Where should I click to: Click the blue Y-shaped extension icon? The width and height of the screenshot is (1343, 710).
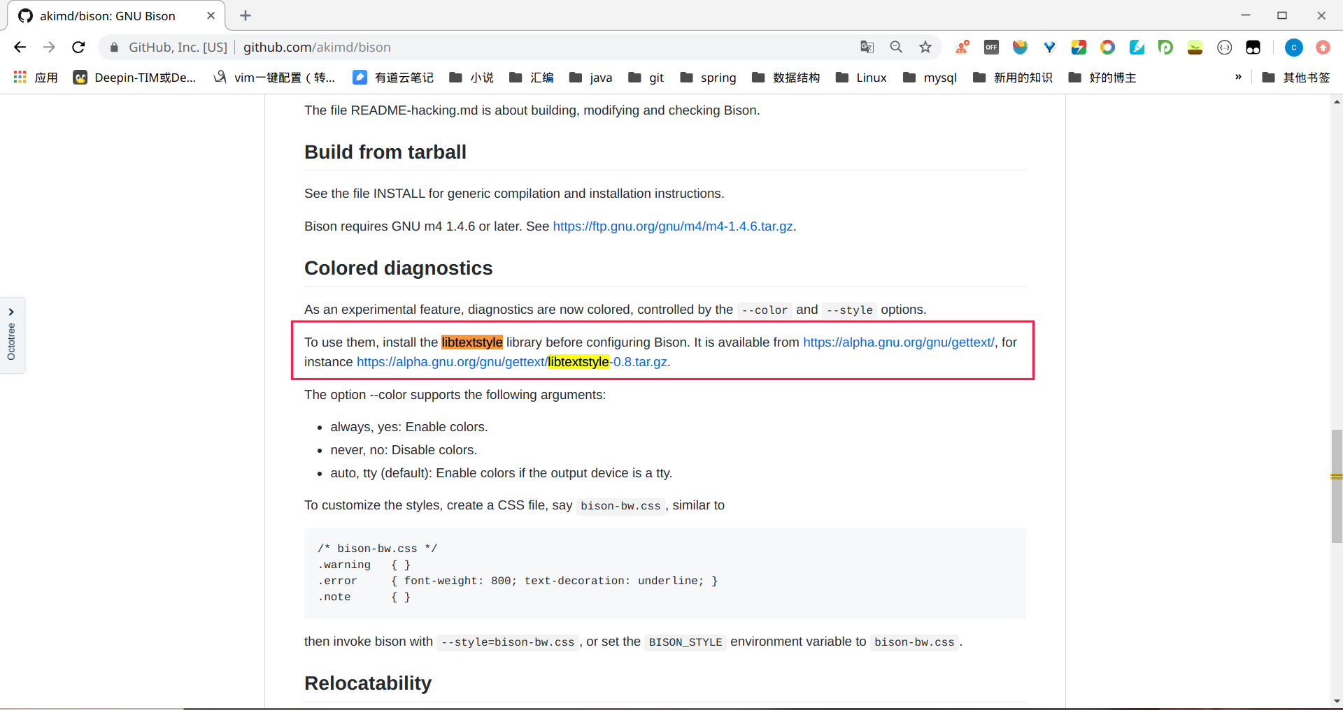tap(1049, 47)
